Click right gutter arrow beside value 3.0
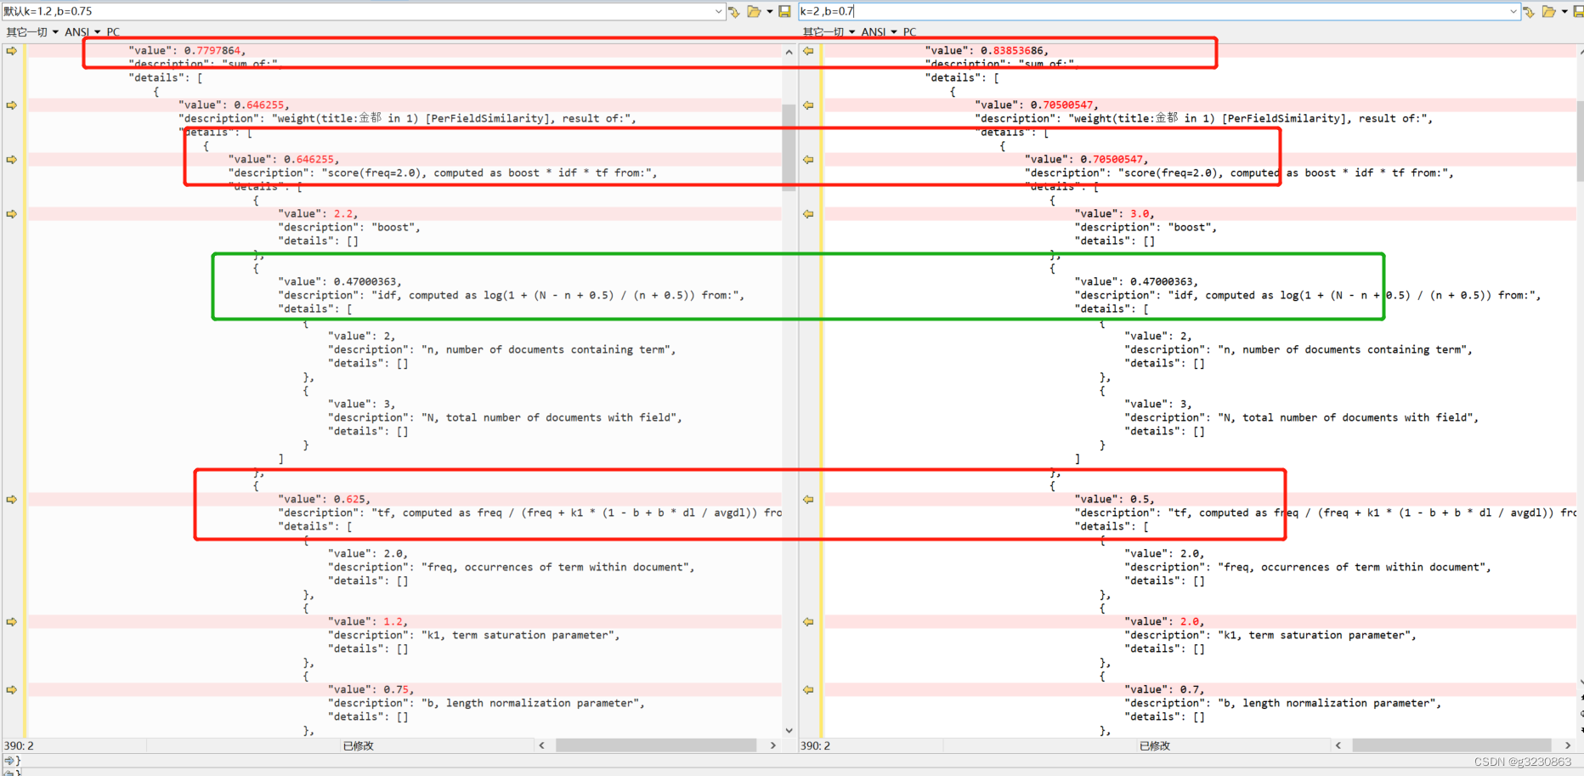This screenshot has width=1584, height=776. [808, 214]
